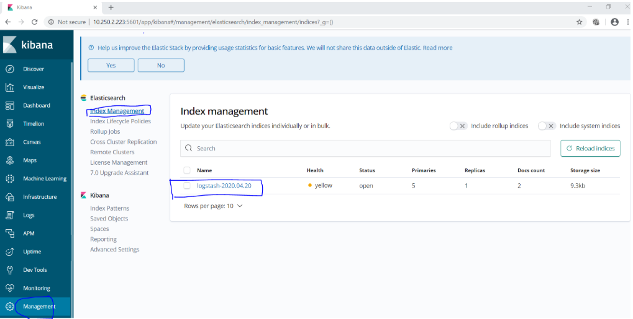Screen dimensions: 633x319
Task: Open Discover via compass icon
Action: pyautogui.click(x=10, y=69)
